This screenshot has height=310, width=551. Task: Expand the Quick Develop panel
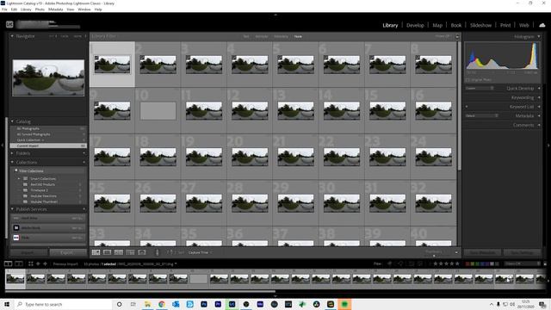[539, 88]
